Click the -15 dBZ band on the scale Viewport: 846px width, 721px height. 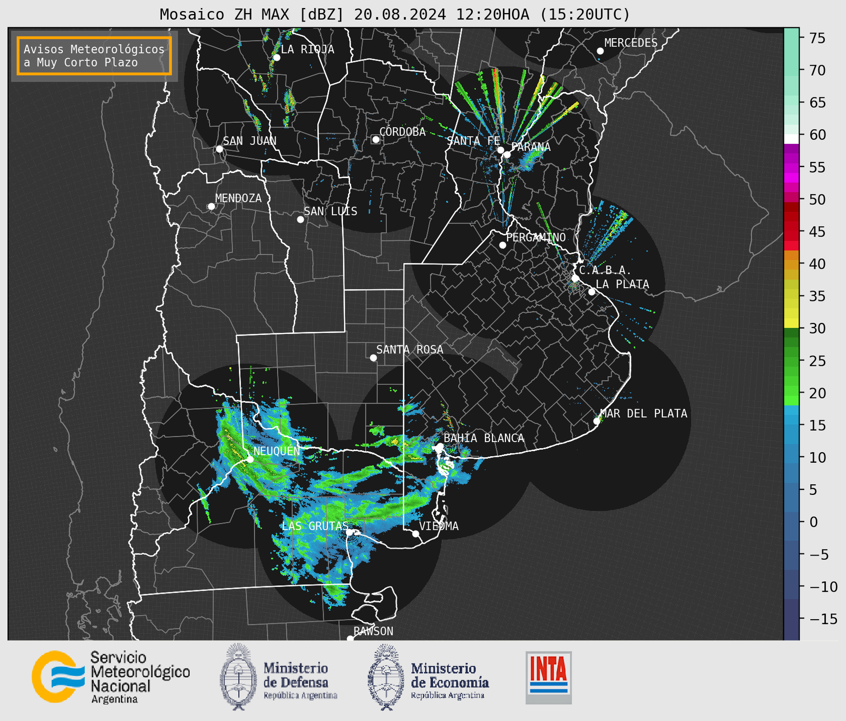tap(791, 619)
